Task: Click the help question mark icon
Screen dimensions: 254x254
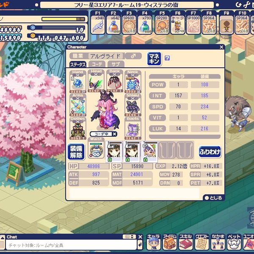Action: click(x=167, y=58)
